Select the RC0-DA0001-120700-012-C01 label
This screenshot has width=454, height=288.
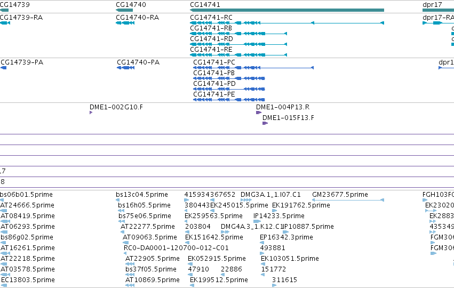coord(177,248)
